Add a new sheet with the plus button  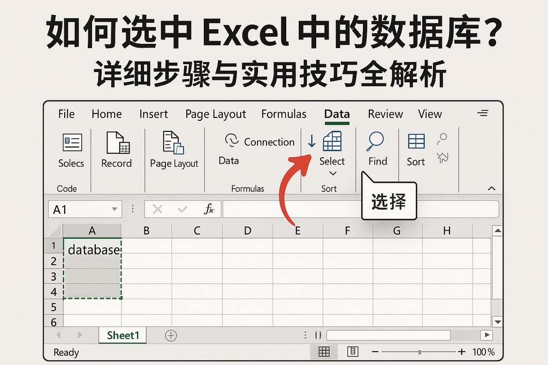pyautogui.click(x=170, y=335)
